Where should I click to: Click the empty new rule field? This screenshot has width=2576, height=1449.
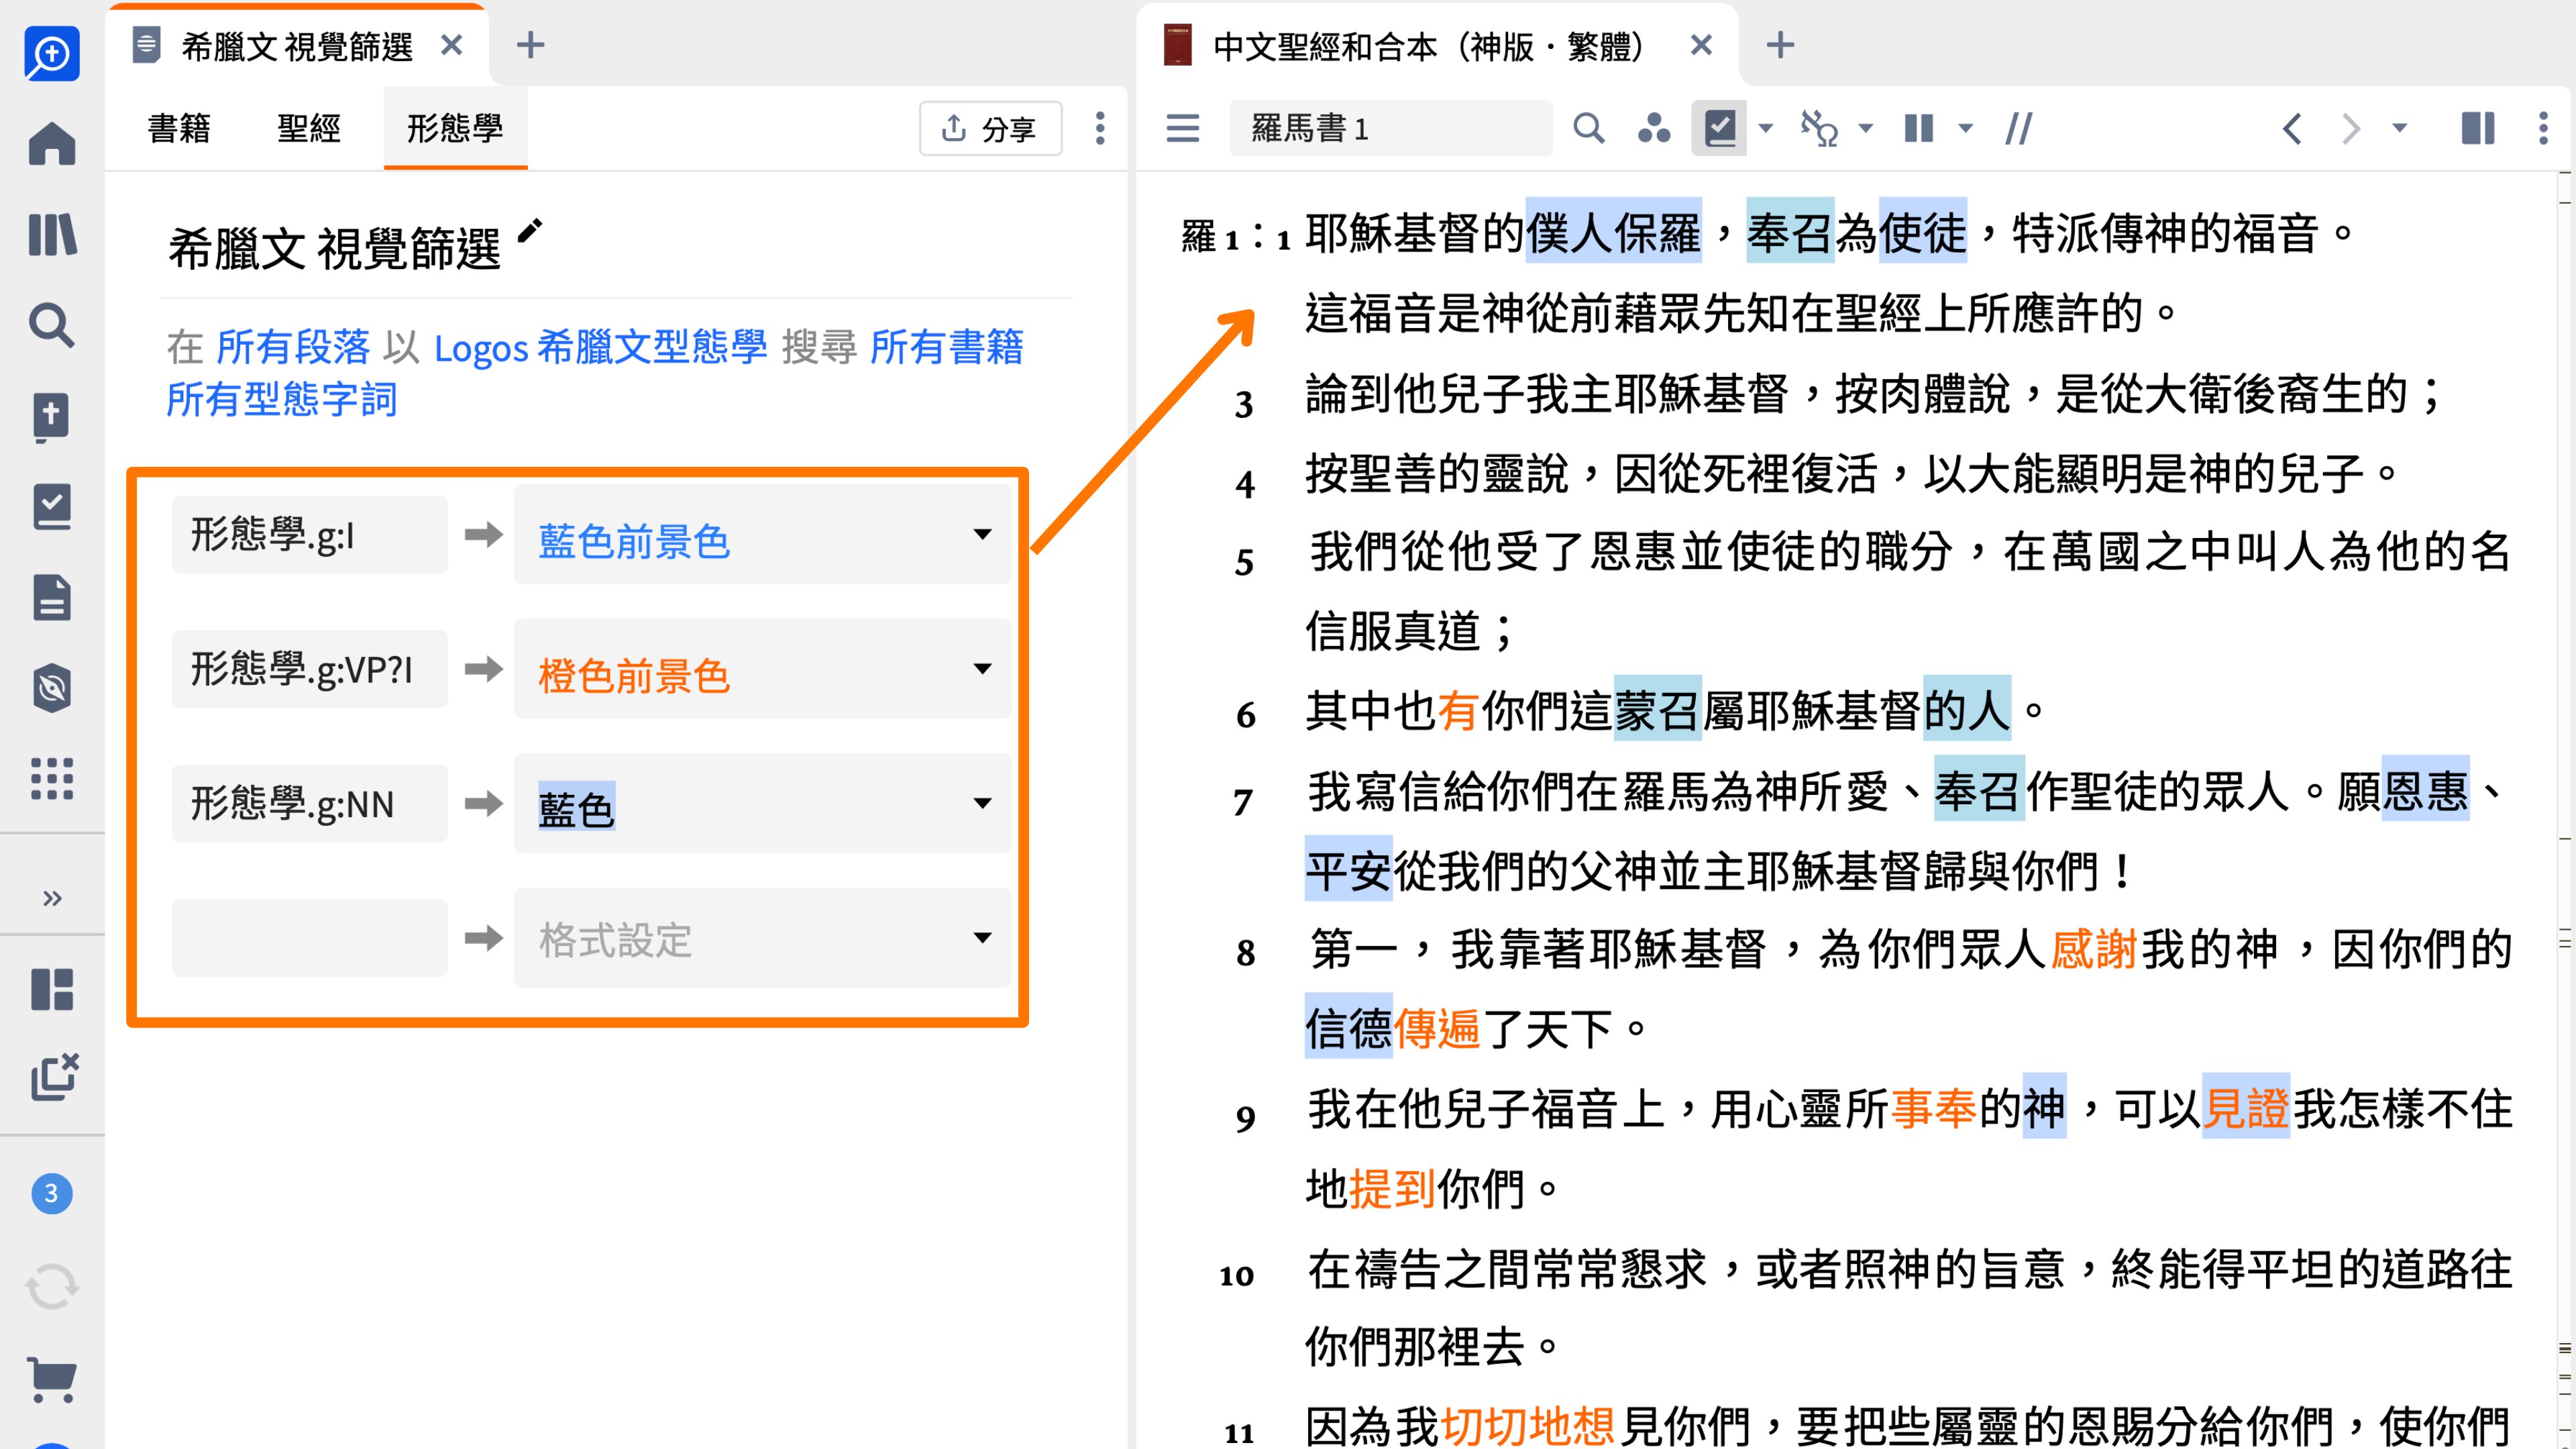(x=309, y=938)
